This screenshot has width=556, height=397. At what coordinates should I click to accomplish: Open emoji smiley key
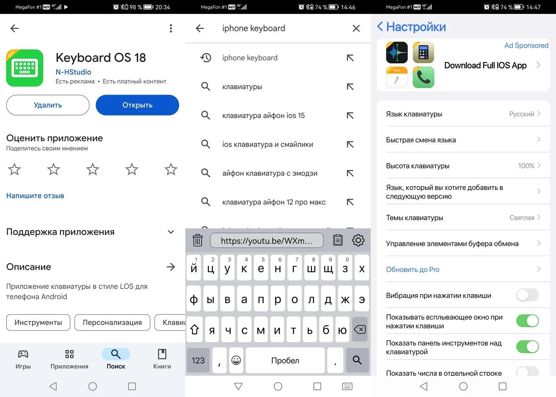tap(236, 360)
